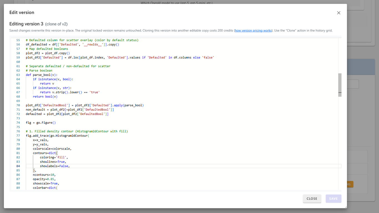Image resolution: width=379 pixels, height=213 pixels.
Task: Click the "coloring='fill'," line
Action: pyautogui.click(x=54, y=158)
